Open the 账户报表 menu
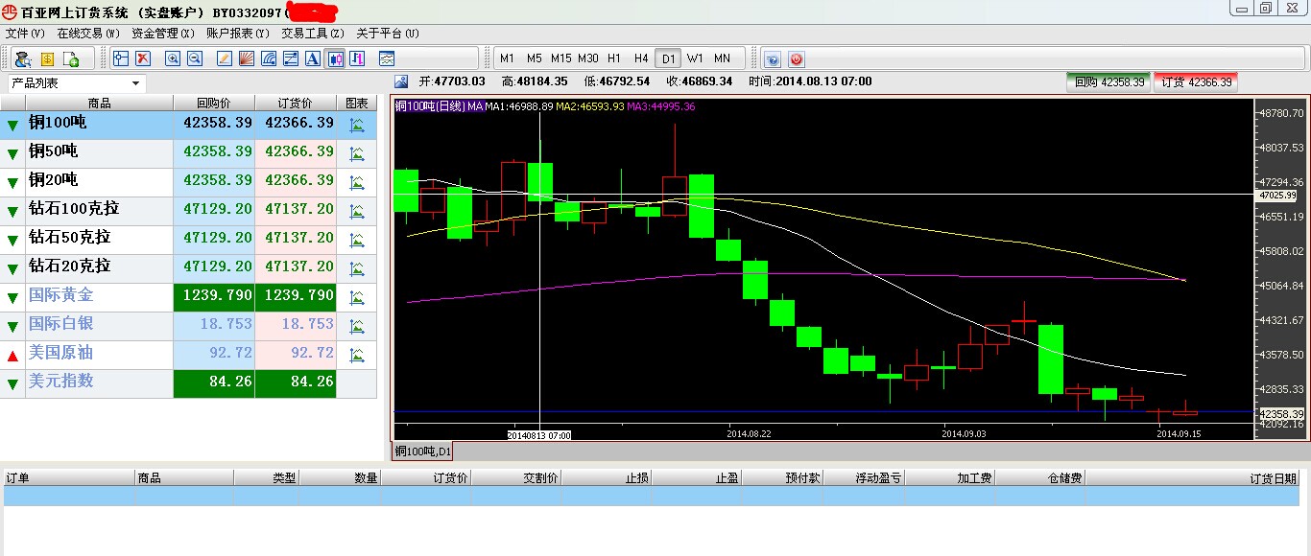This screenshot has width=1311, height=556. [x=238, y=34]
